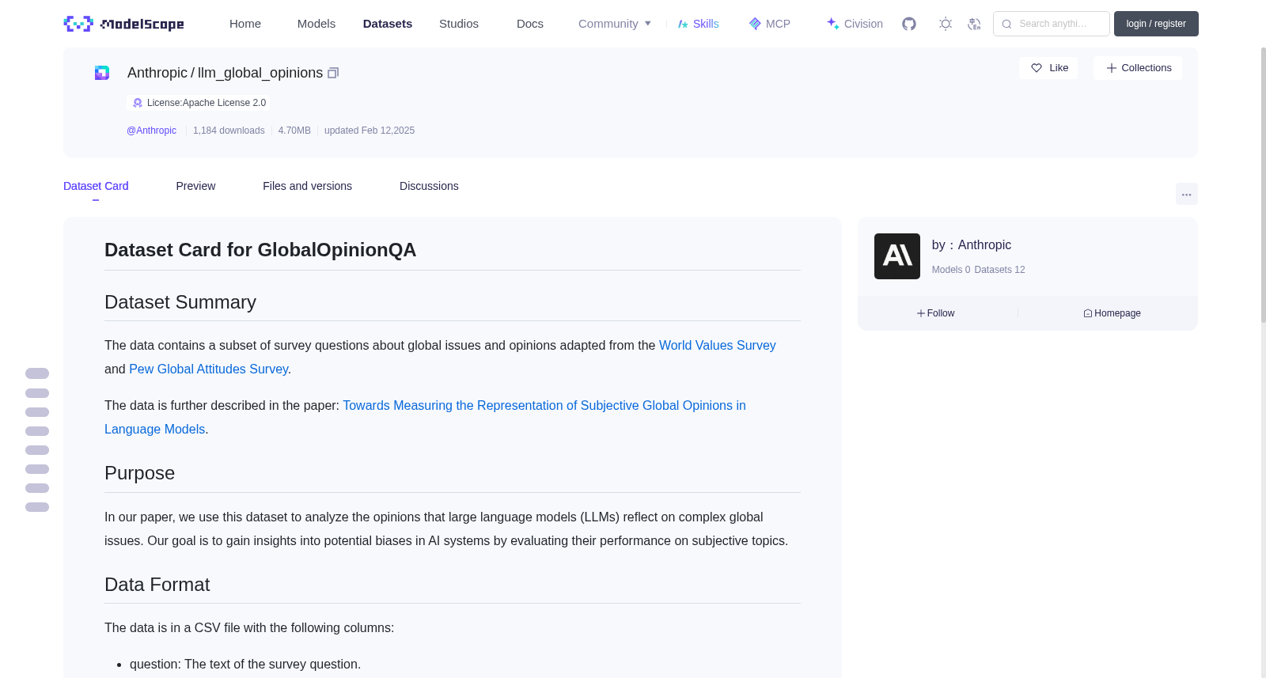The image size is (1266, 678).
Task: Click the Purpose heading
Action: pyautogui.click(x=139, y=473)
